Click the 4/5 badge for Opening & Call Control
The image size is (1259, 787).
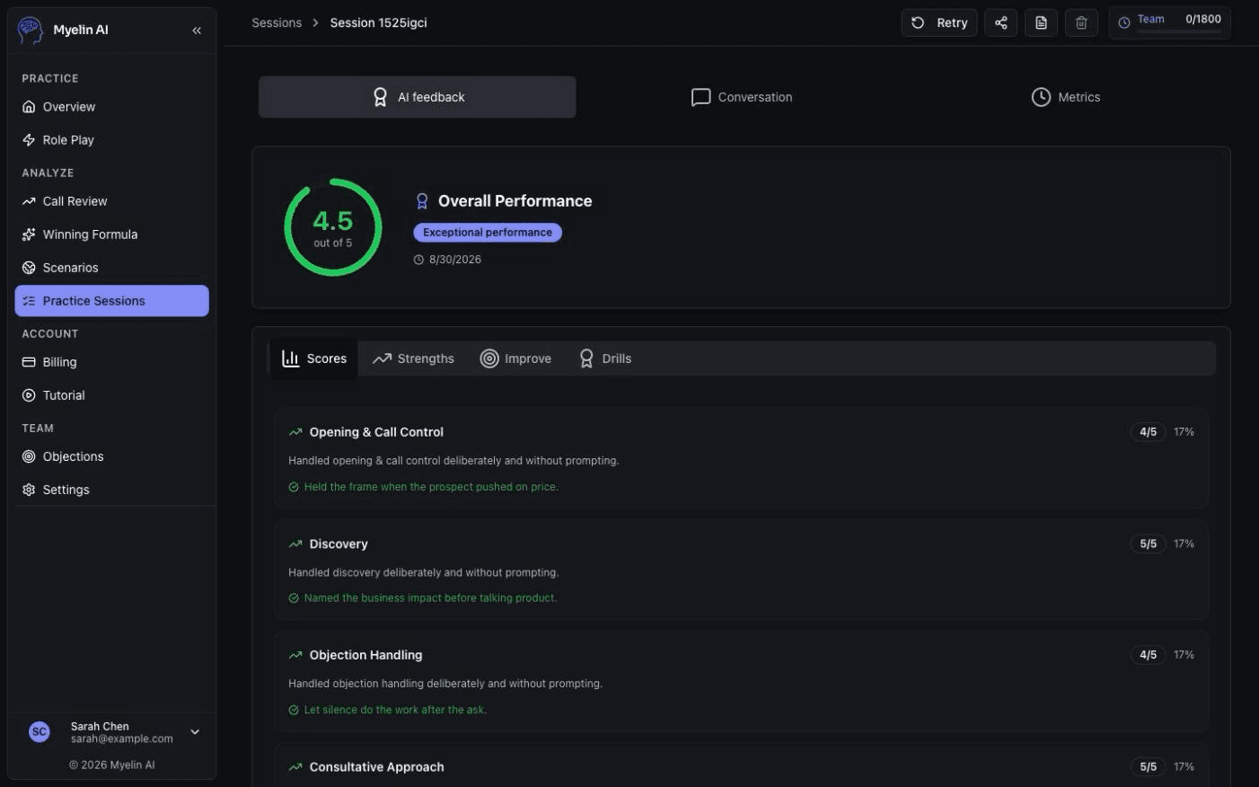point(1148,432)
